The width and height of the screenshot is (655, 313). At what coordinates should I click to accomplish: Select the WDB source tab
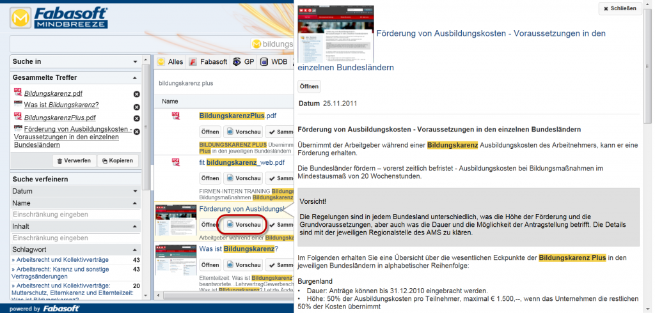coord(274,62)
